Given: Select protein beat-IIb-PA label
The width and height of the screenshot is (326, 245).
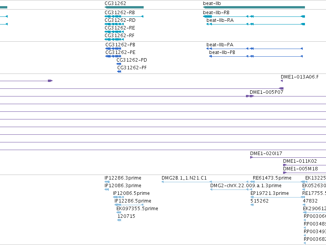Looking at the screenshot, I should [220, 45].
